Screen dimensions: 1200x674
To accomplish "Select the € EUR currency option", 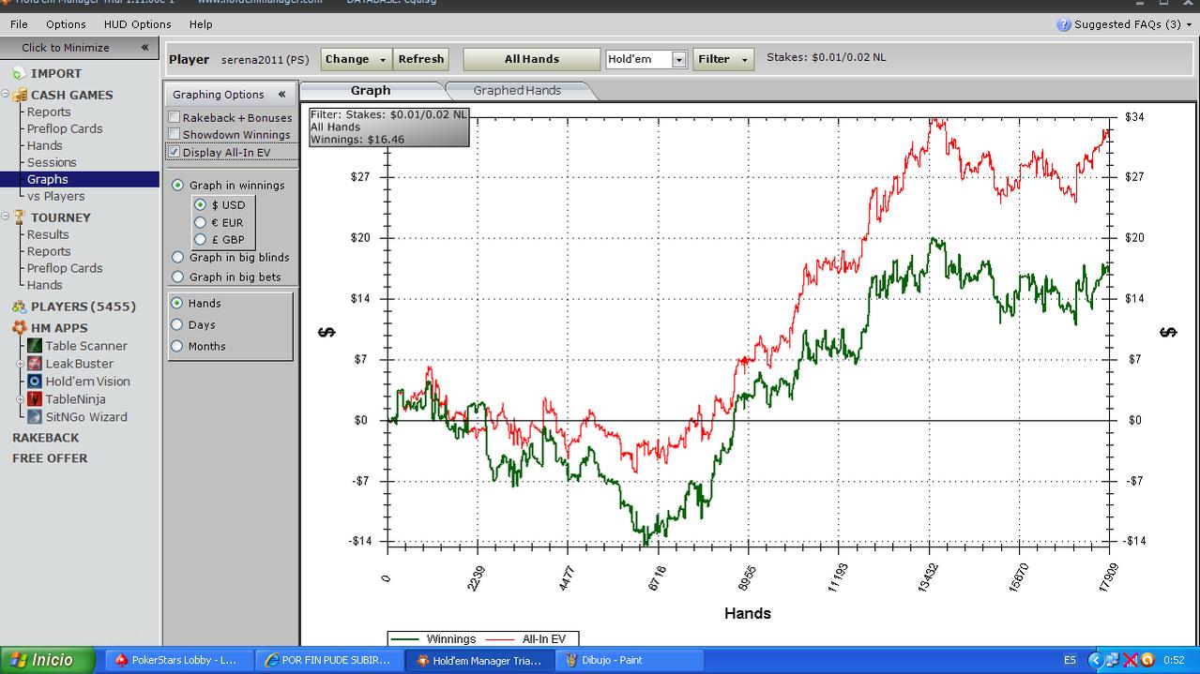I will [x=200, y=223].
